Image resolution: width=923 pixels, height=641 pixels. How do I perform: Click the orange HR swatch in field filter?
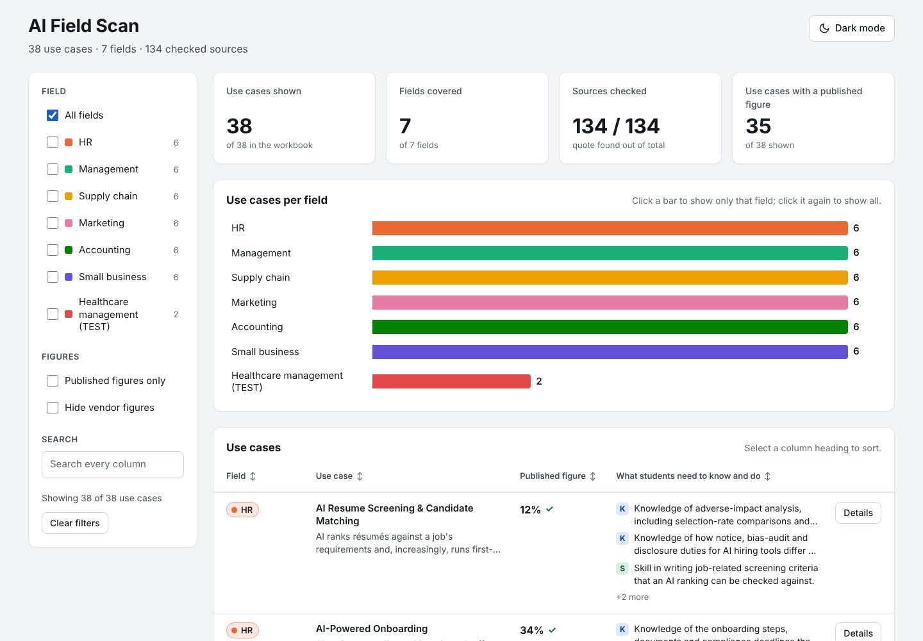69,142
